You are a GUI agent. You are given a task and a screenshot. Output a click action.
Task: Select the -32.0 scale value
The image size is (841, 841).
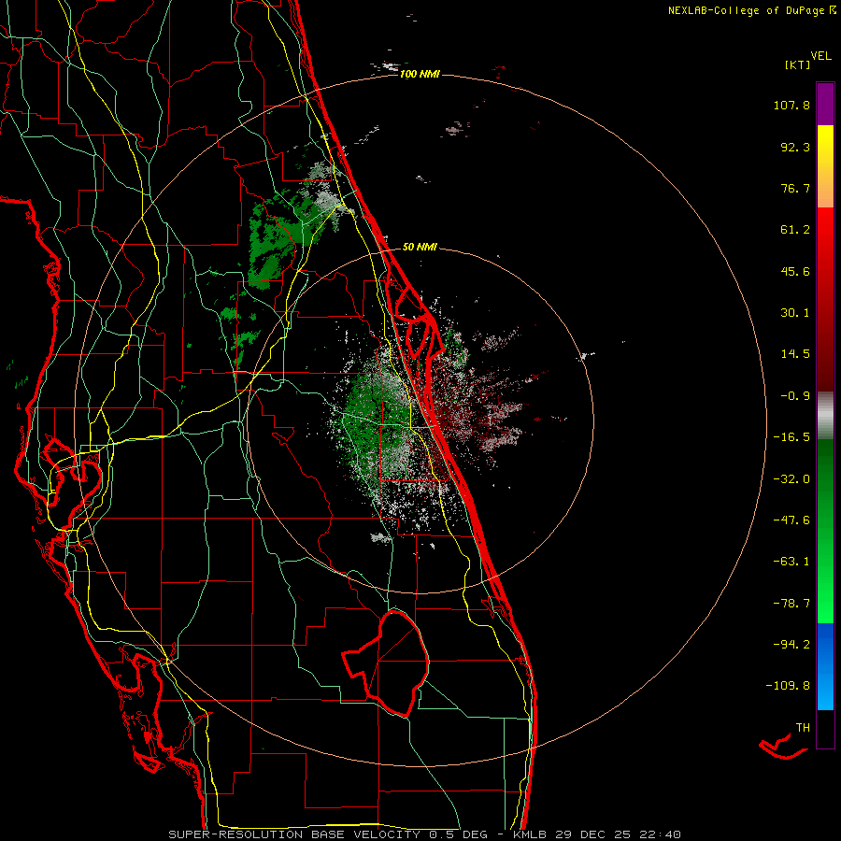[791, 479]
